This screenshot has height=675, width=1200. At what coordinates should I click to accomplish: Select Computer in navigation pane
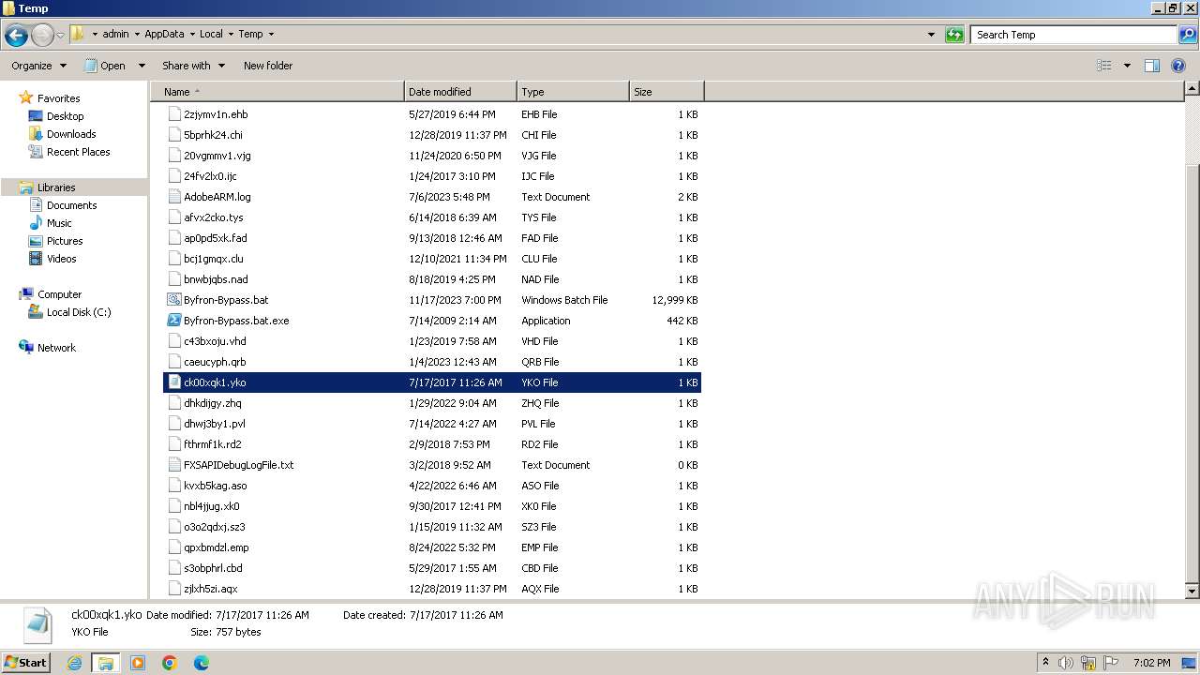59,294
